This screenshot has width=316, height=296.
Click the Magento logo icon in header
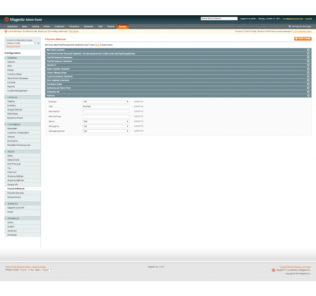pyautogui.click(x=7, y=20)
